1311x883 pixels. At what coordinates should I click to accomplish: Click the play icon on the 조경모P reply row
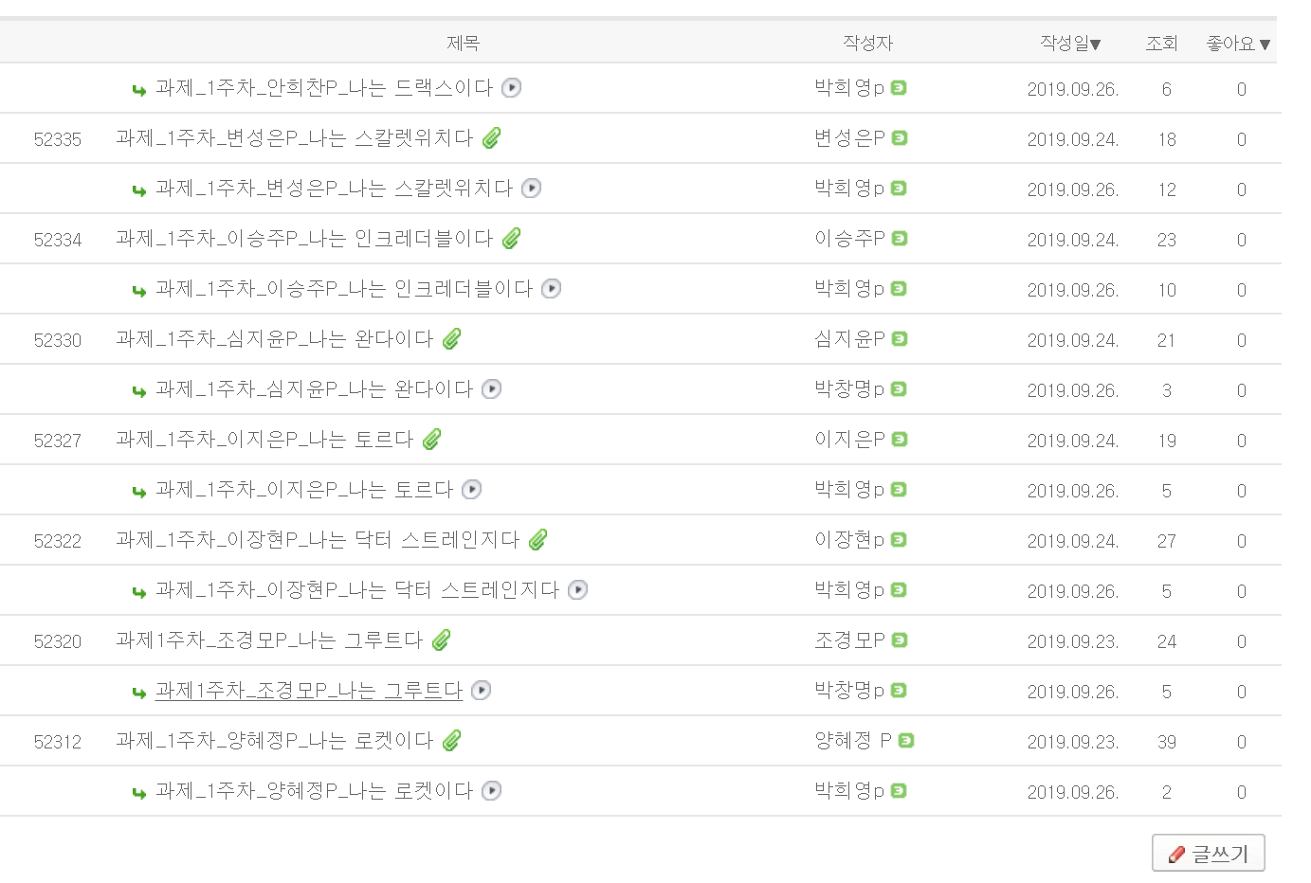481,691
